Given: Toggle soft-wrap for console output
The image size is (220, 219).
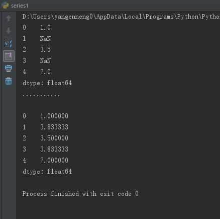Looking at the screenshot, I should point(9,43).
